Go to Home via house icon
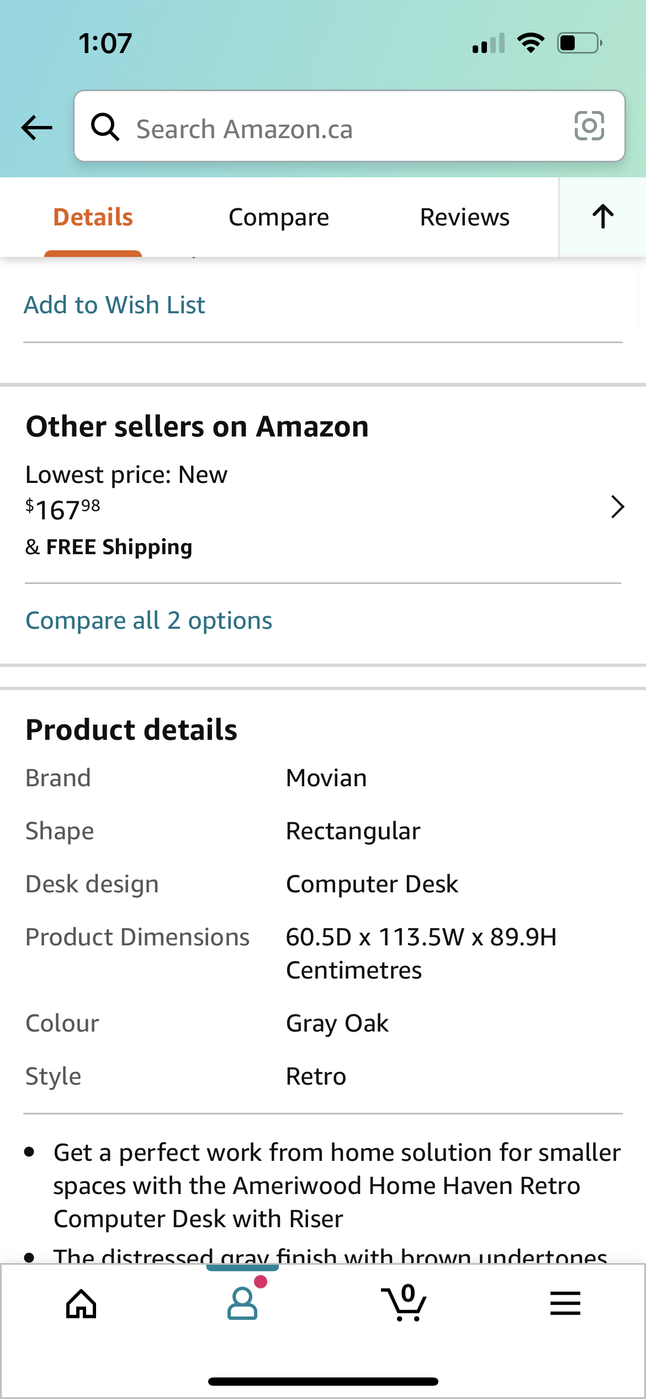The height and width of the screenshot is (1399, 646). [81, 1304]
